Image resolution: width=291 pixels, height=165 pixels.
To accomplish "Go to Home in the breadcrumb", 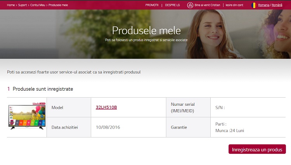I will pos(11,5).
